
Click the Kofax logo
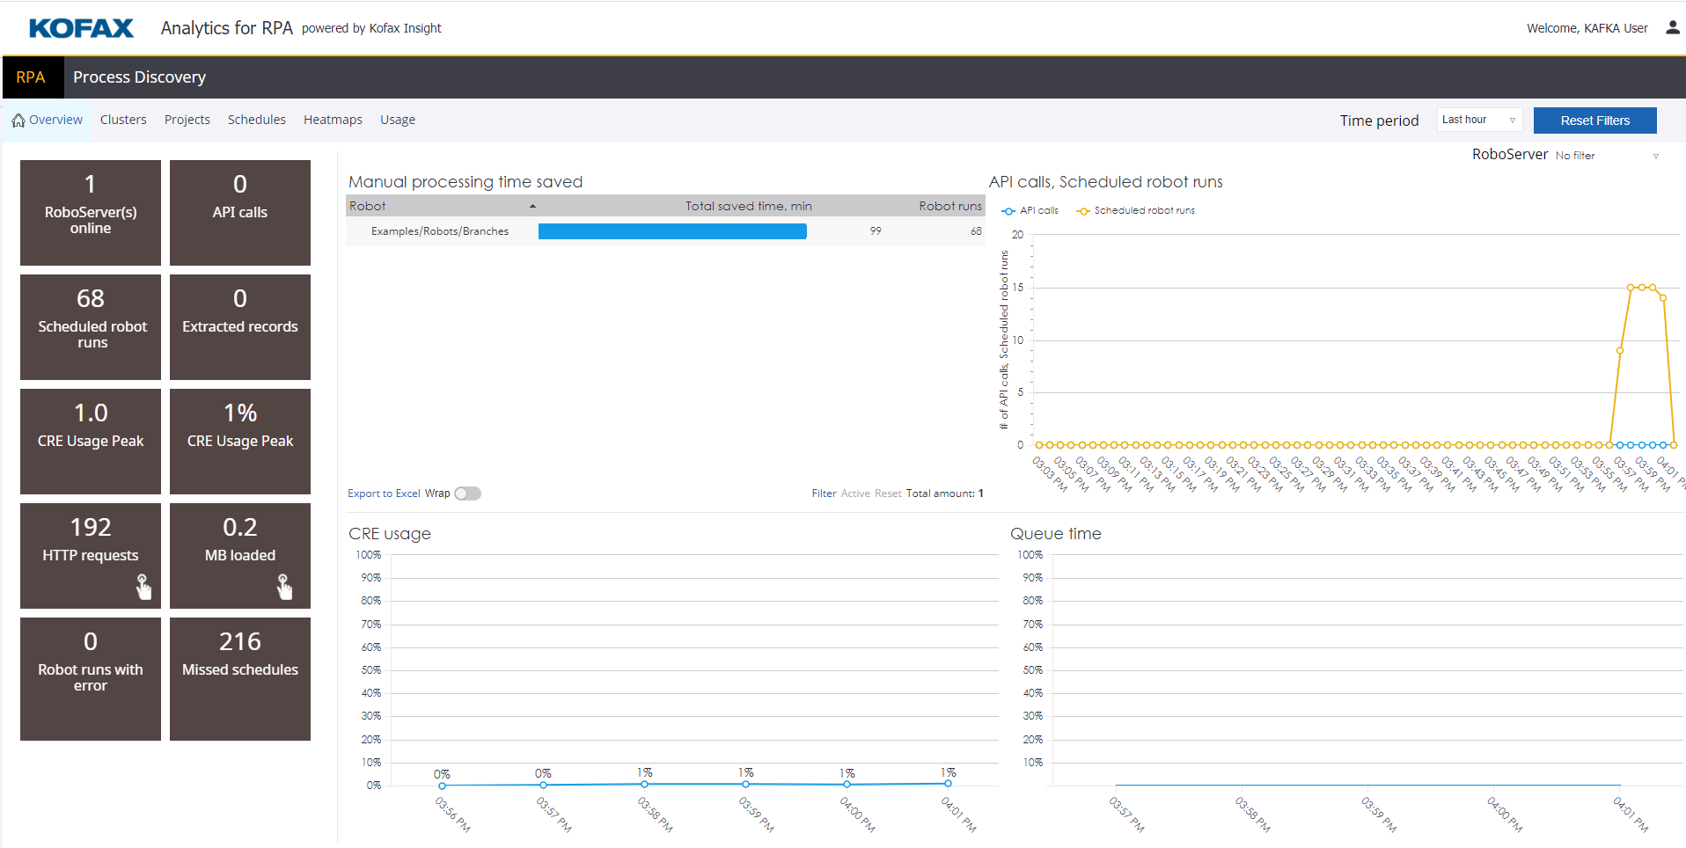tap(82, 28)
